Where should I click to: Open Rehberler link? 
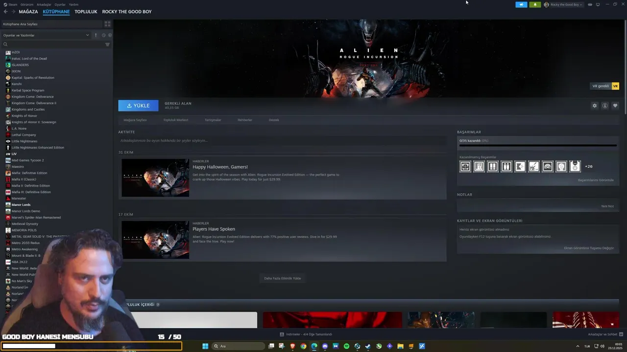(245, 120)
